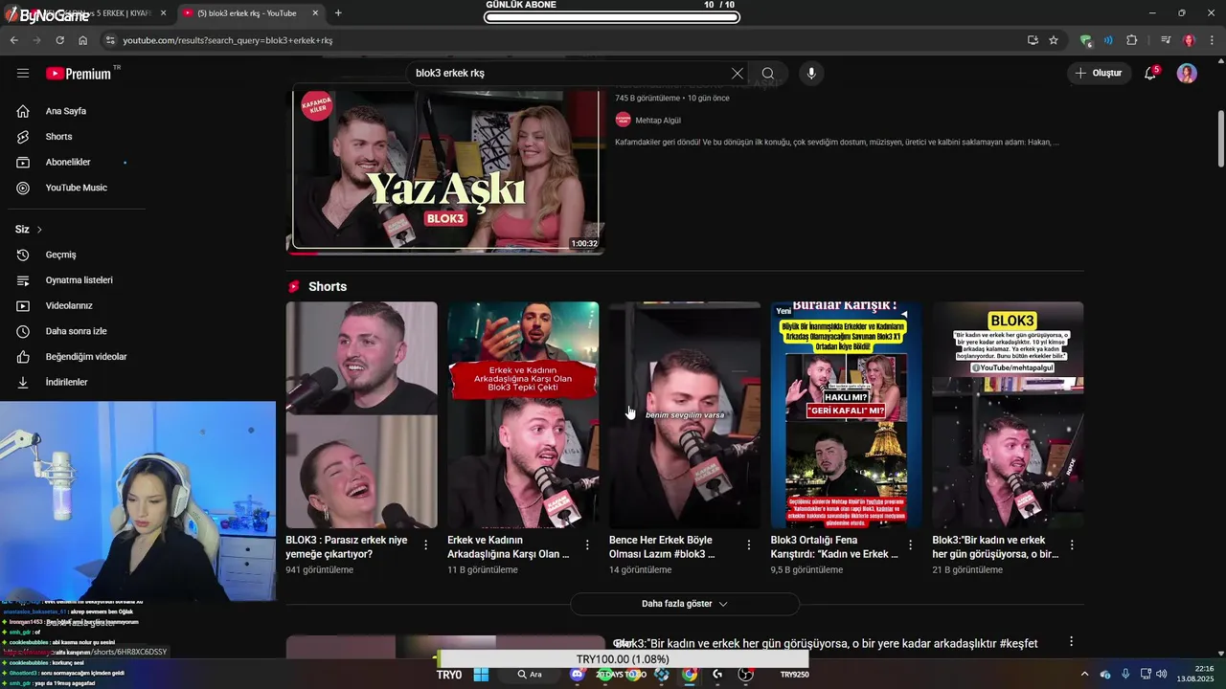Show hidden system tray icons chevron

click(x=1084, y=675)
